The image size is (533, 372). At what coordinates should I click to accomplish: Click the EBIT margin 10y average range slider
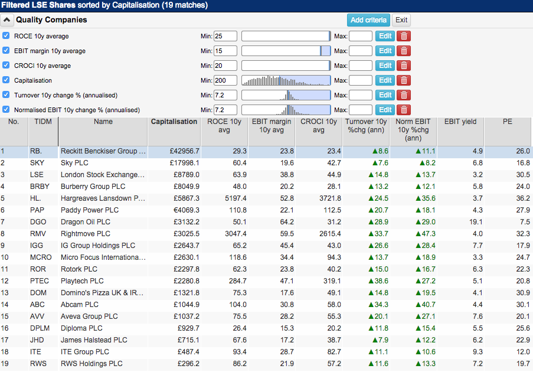coord(286,51)
